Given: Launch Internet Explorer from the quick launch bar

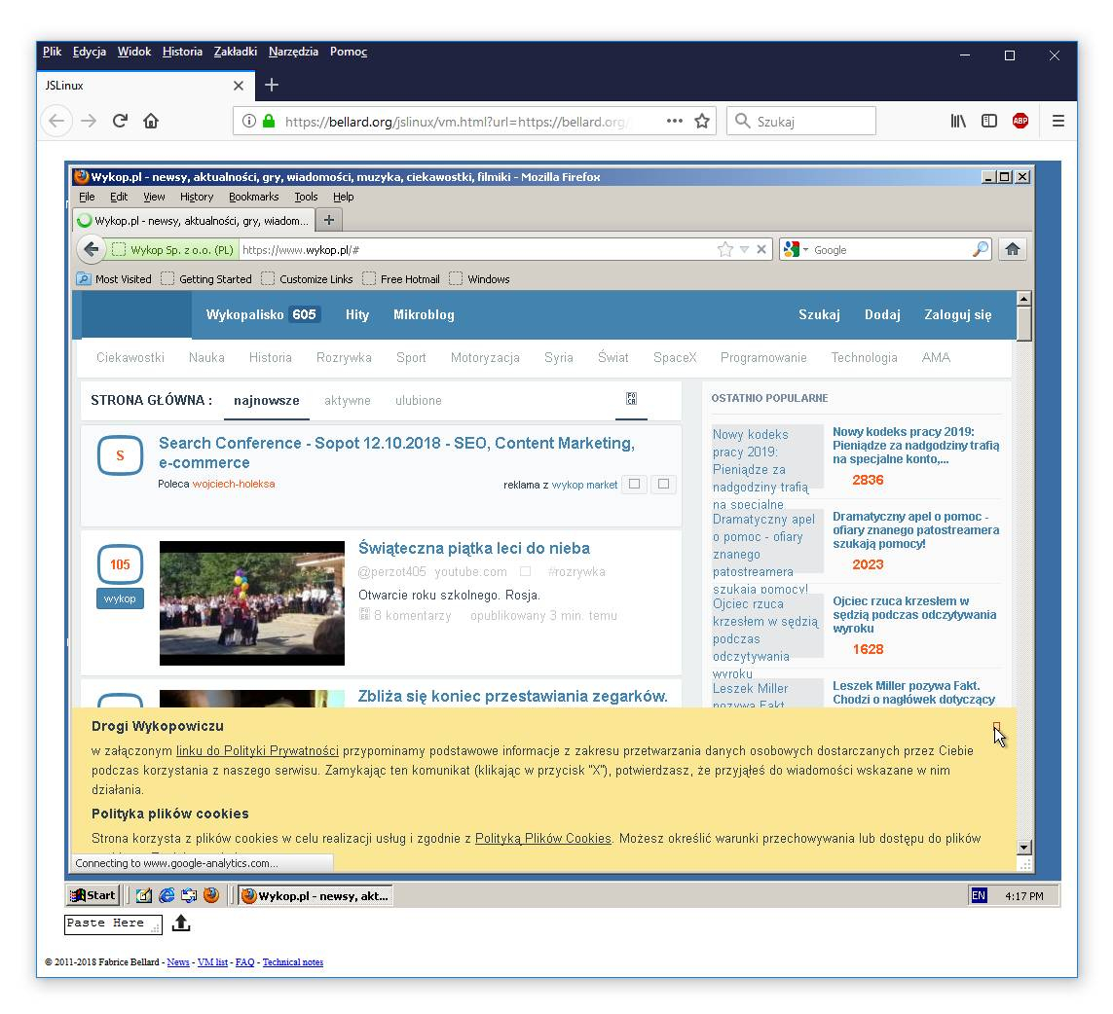Looking at the screenshot, I should click(167, 895).
